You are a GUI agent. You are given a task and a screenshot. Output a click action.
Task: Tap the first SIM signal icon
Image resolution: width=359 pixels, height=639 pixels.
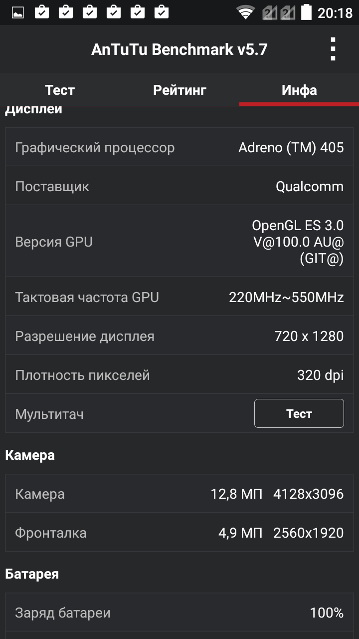(270, 12)
